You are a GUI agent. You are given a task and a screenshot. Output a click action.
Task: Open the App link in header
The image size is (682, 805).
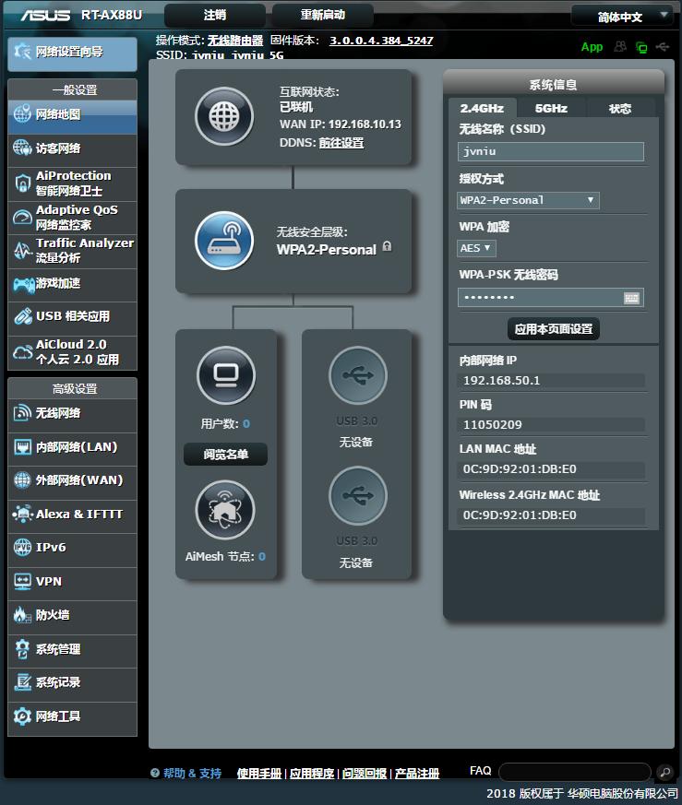tap(592, 47)
